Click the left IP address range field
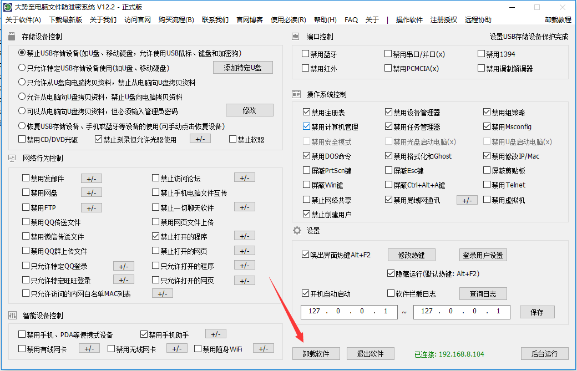Image resolution: width=577 pixels, height=371 pixels. click(349, 312)
